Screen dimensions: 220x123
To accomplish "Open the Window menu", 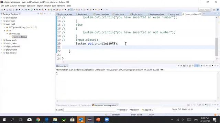I will (x=61, y=6).
